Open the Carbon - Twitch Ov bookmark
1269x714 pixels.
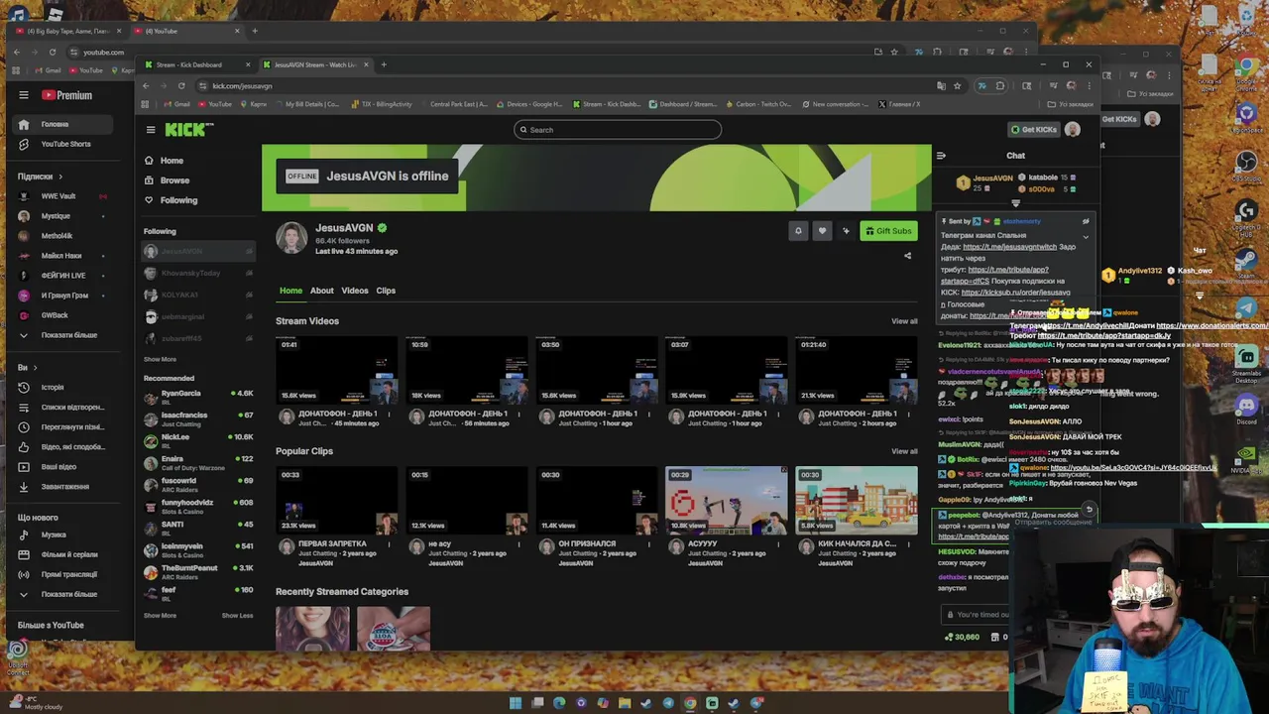(x=758, y=104)
